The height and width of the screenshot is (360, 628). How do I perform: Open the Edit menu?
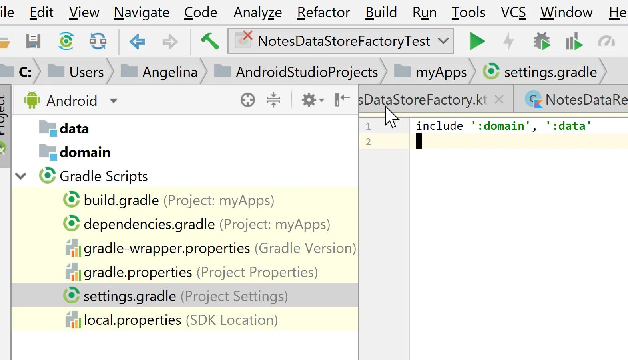point(42,12)
